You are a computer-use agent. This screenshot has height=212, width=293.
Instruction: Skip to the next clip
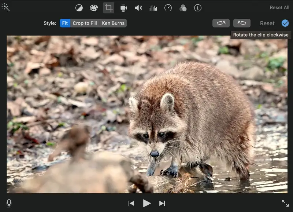click(x=162, y=203)
